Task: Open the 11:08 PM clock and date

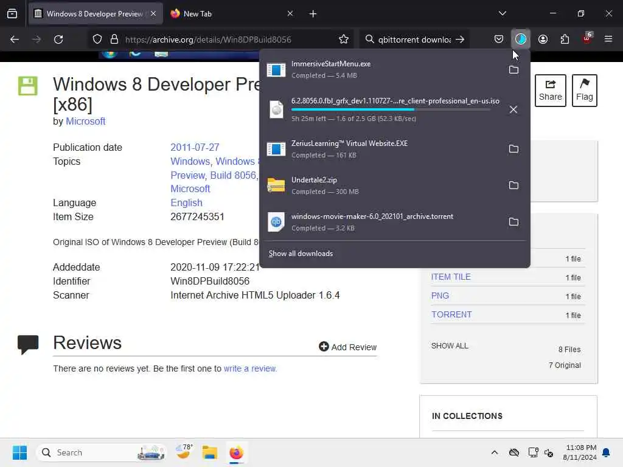Action: [x=580, y=452]
